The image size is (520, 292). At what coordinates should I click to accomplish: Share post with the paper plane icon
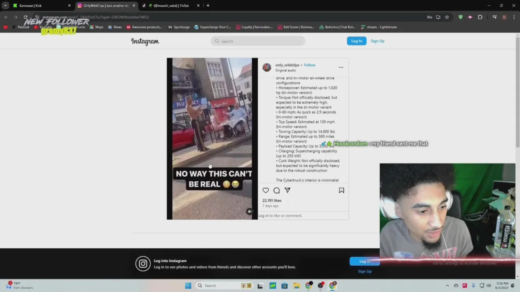287,190
